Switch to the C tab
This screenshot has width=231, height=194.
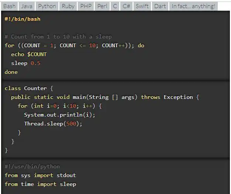point(115,6)
